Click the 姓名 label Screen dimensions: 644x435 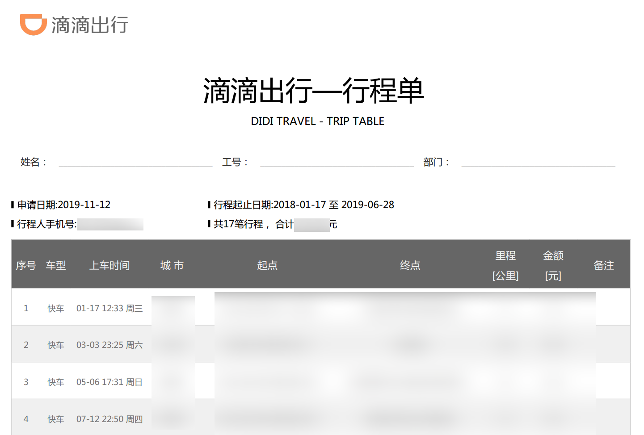click(34, 162)
